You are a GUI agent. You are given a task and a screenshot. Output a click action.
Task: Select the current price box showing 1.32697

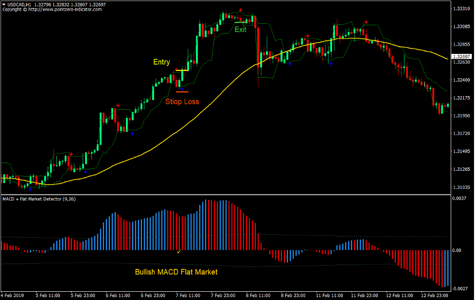tap(461, 56)
